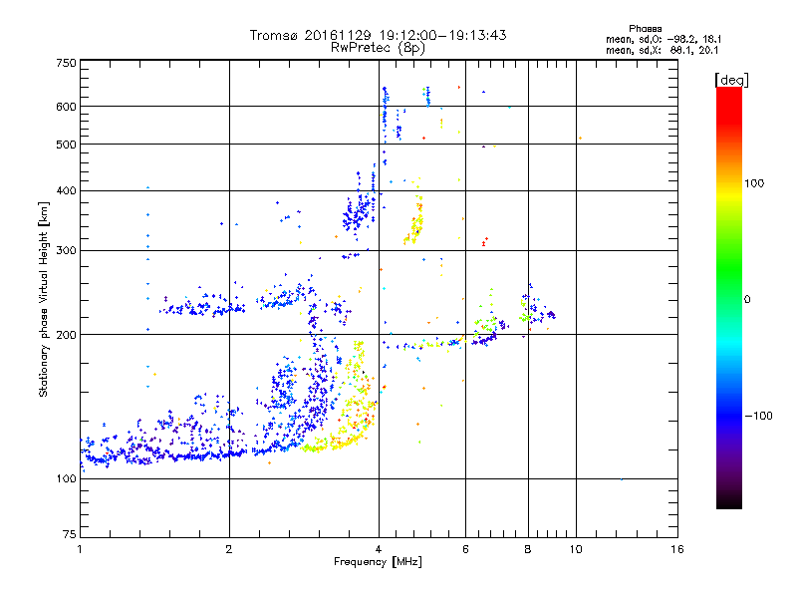Click the 'Frequency [MHz]' axis label
The image size is (797, 598).
coord(378,562)
